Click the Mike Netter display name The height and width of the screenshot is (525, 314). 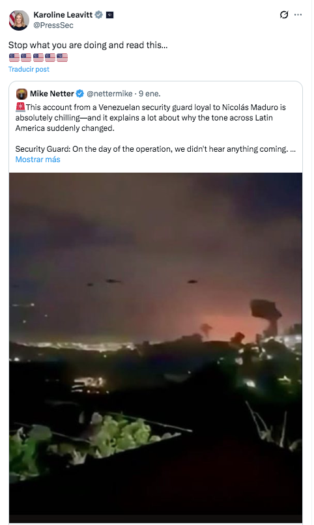(x=52, y=94)
